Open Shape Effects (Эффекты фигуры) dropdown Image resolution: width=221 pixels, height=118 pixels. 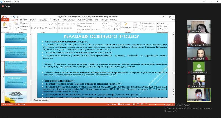pyautogui.click(x=147, y=29)
